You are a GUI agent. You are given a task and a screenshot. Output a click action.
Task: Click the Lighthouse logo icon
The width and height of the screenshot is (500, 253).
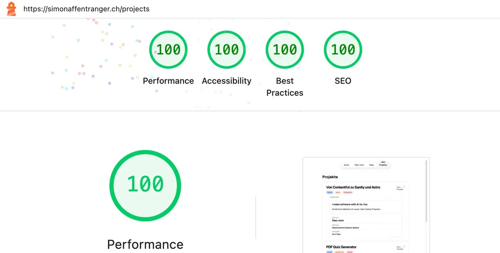click(x=11, y=9)
